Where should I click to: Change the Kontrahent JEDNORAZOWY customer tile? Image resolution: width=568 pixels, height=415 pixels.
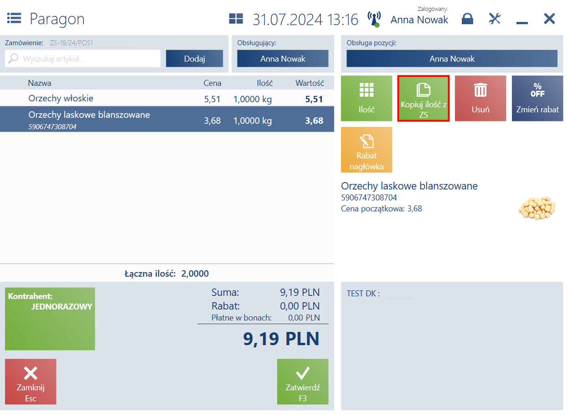coord(50,319)
